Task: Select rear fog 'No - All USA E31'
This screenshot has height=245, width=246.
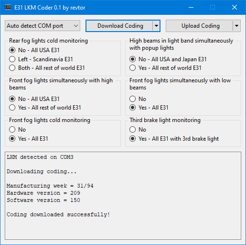Action: tap(34, 50)
